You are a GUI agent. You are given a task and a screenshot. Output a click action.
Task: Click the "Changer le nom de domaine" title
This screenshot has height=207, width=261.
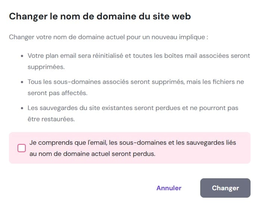click(x=100, y=16)
